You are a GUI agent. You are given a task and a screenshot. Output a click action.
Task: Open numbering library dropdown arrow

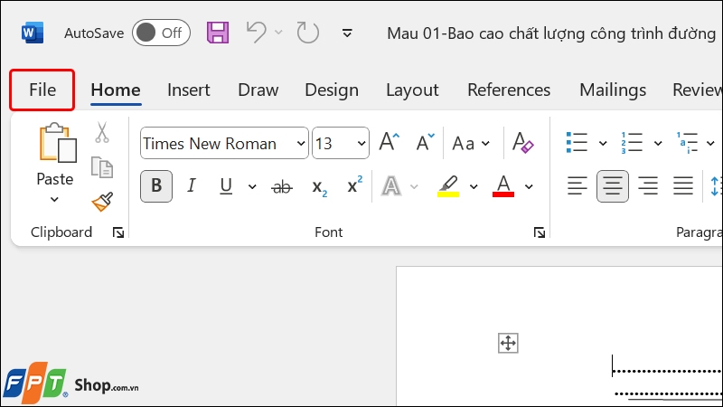(x=658, y=143)
